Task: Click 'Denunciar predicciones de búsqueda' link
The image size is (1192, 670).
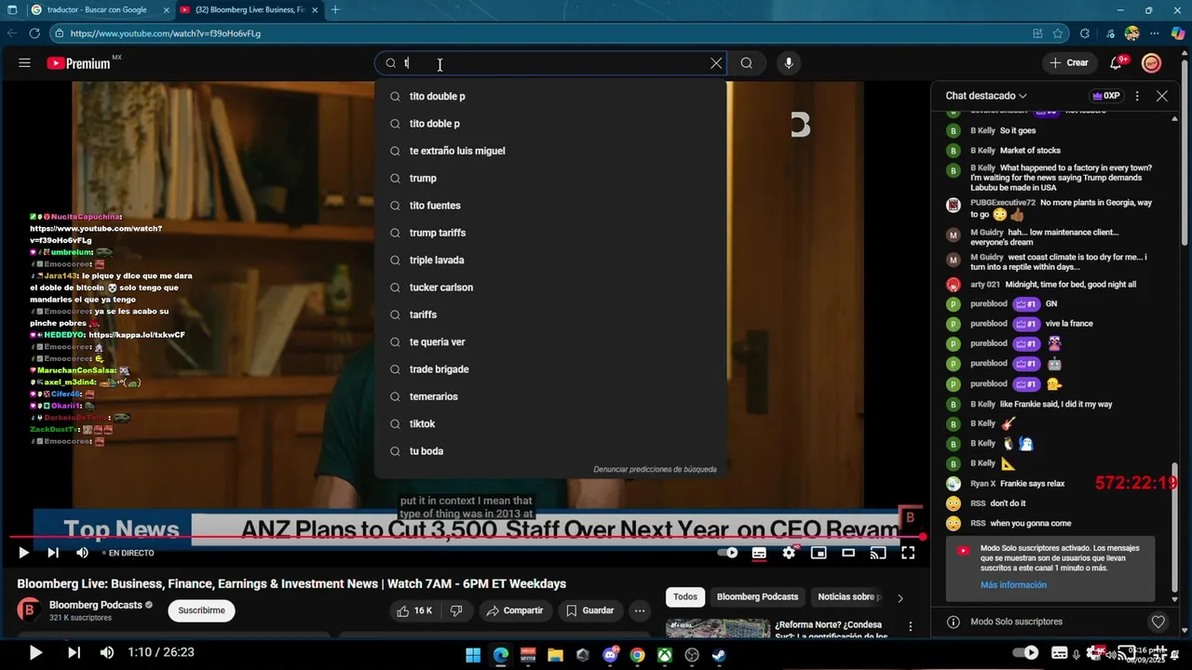Action: pyautogui.click(x=655, y=469)
